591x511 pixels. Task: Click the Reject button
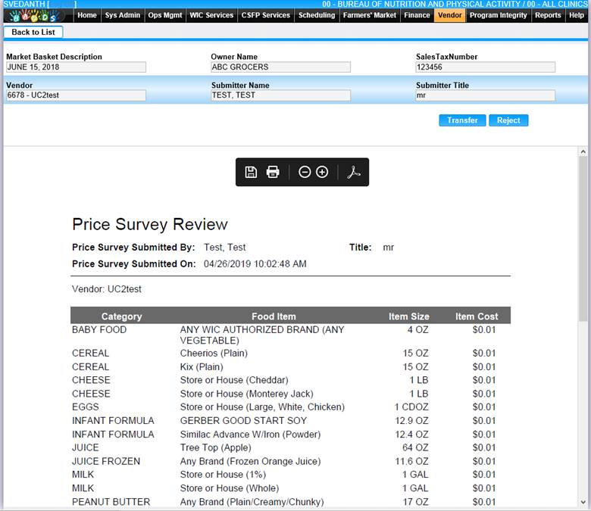(x=508, y=120)
